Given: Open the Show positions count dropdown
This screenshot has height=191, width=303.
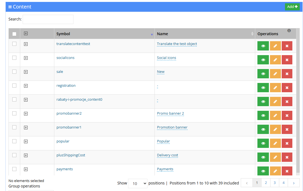Looking at the screenshot, I should point(138,183).
